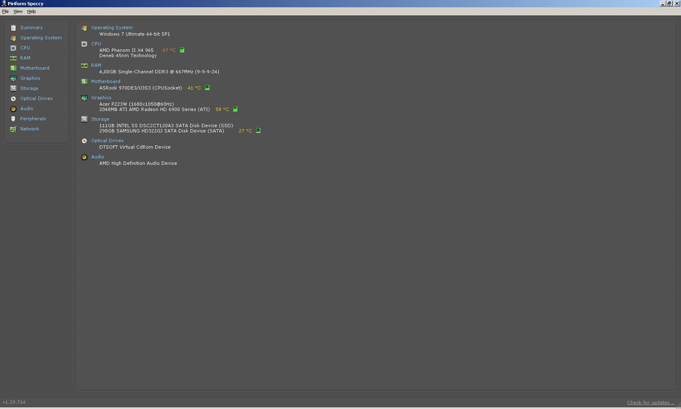681x409 pixels.
Task: Click the Network icon in the sidebar
Action: pyautogui.click(x=13, y=129)
